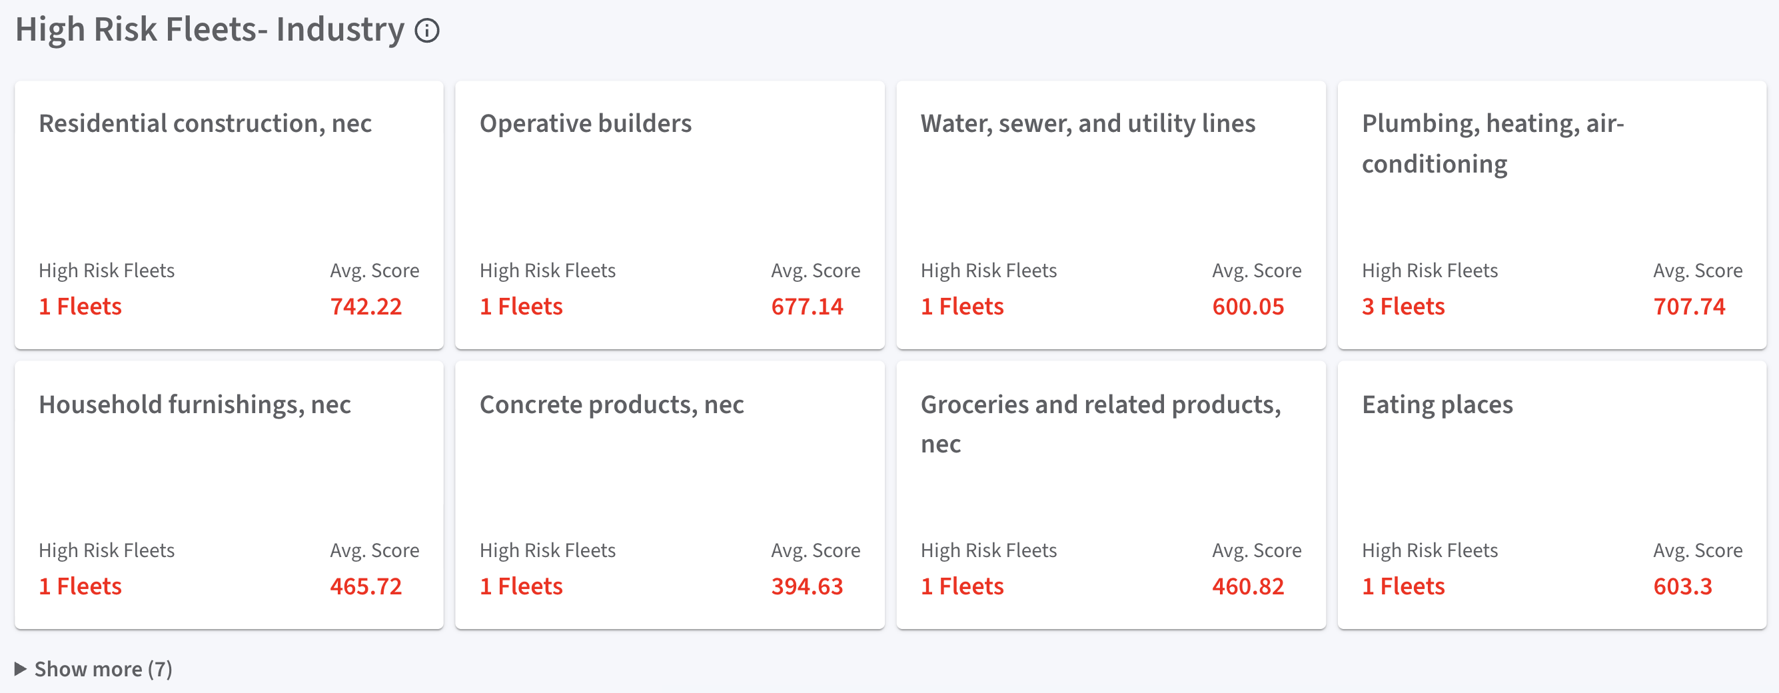The width and height of the screenshot is (1779, 693).
Task: Click the 465.72 average score value
Action: 365,586
